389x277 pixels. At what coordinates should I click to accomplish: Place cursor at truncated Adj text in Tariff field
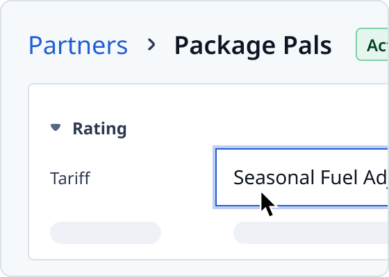375,178
